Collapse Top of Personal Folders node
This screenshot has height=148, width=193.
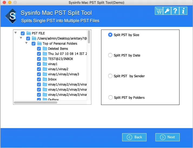pos(26,43)
